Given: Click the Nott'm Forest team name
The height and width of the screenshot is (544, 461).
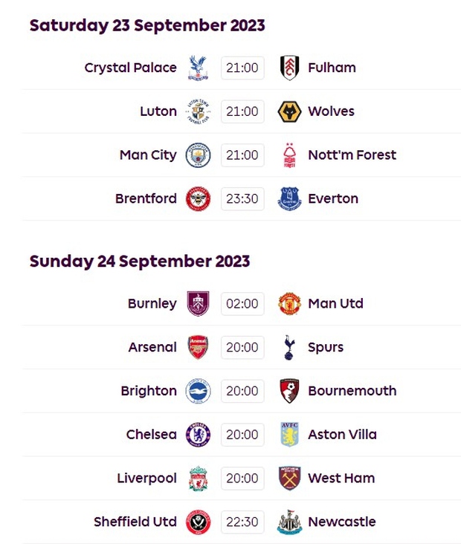Looking at the screenshot, I should tap(352, 155).
